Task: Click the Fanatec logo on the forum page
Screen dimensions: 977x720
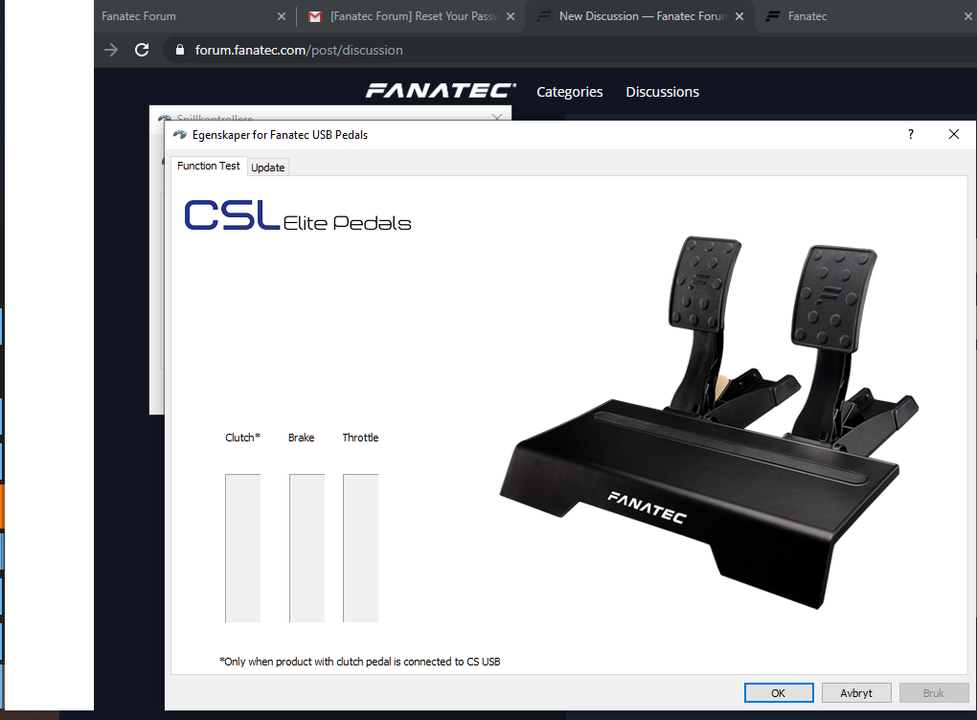Action: pyautogui.click(x=441, y=91)
